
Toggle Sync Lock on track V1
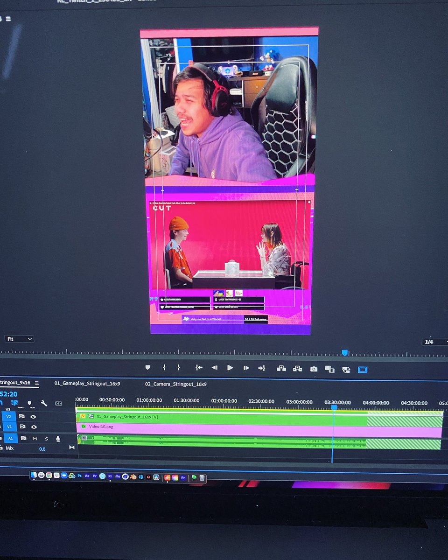pyautogui.click(x=22, y=427)
